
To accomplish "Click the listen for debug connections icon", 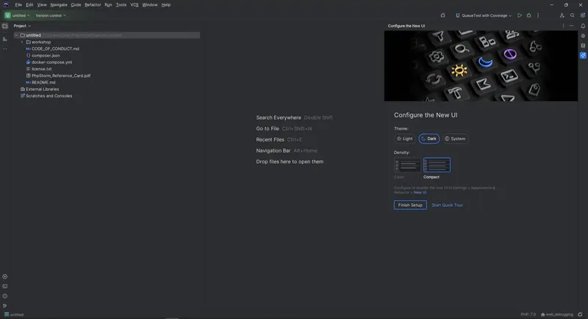I will click(443, 15).
